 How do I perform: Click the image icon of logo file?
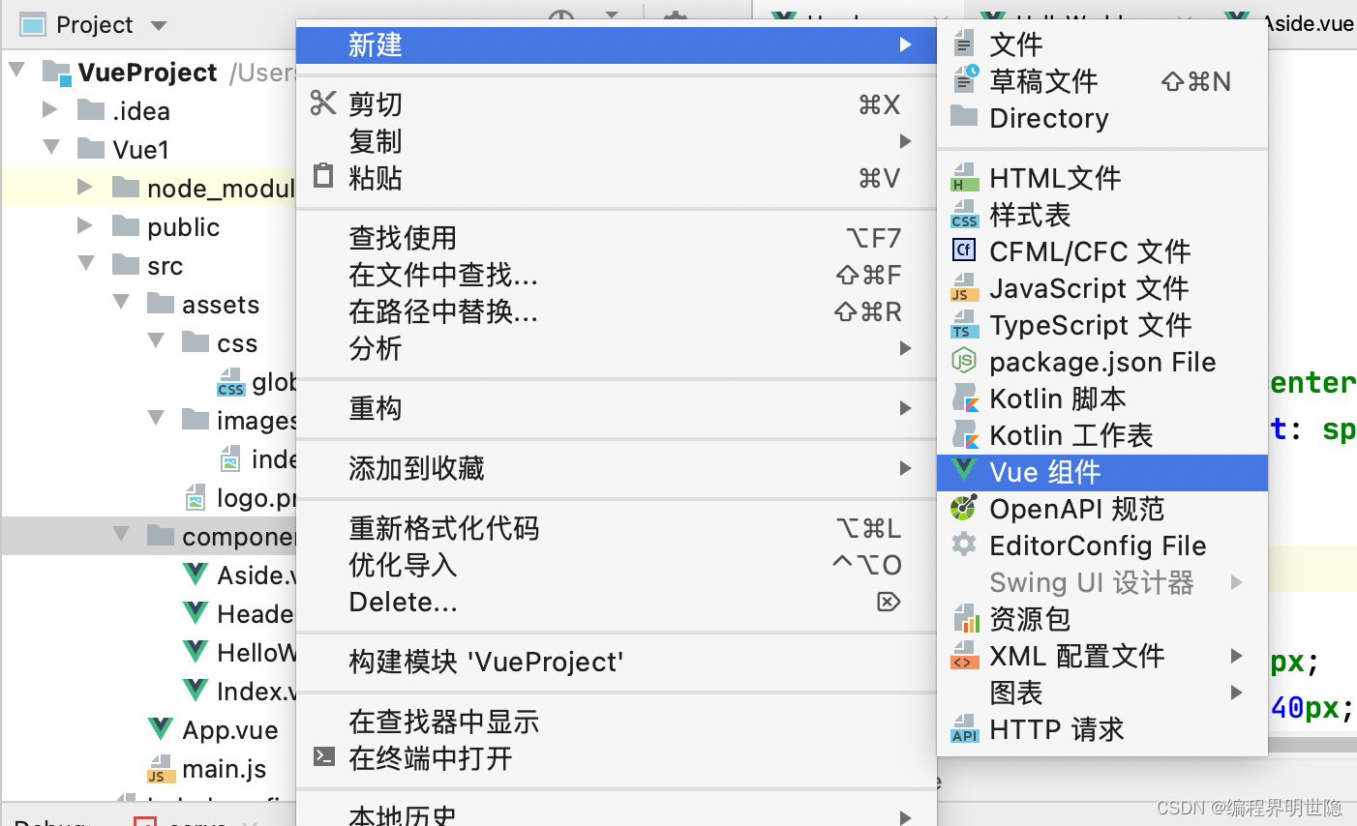pos(196,497)
